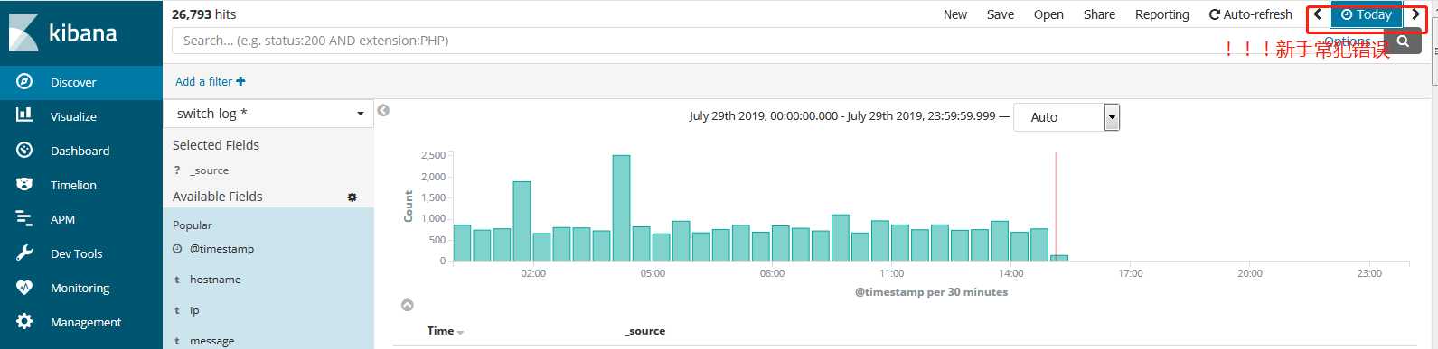Collapse the histogram chart arrow
Screen dimensions: 1438x349
pyautogui.click(x=408, y=305)
